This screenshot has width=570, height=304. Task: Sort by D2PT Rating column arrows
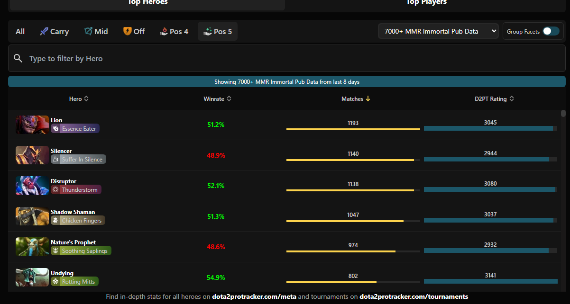click(x=512, y=99)
